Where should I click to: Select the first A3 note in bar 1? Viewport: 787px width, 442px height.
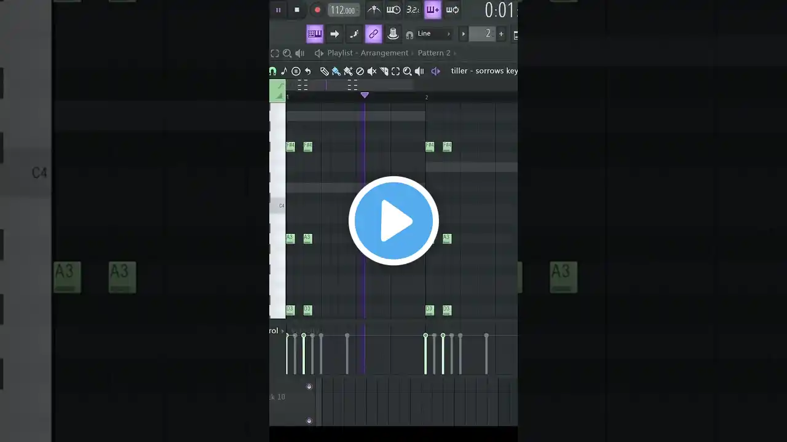pyautogui.click(x=290, y=238)
